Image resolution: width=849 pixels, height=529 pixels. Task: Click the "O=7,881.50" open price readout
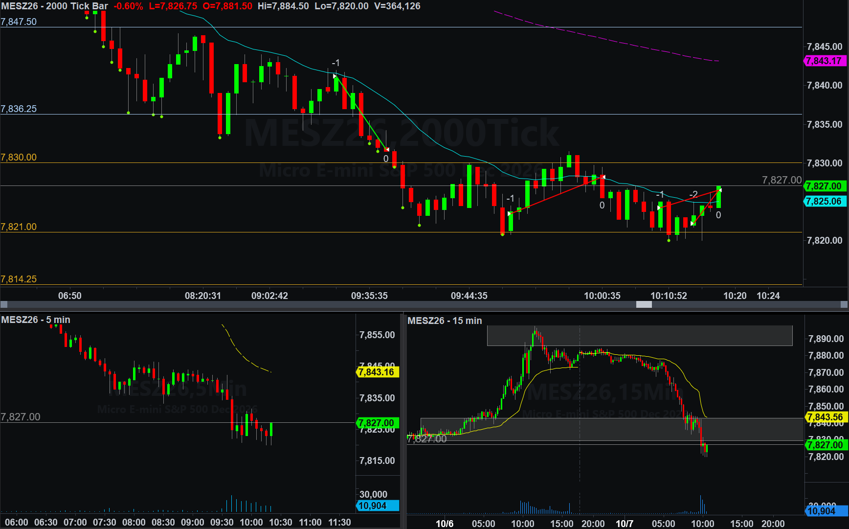[227, 6]
